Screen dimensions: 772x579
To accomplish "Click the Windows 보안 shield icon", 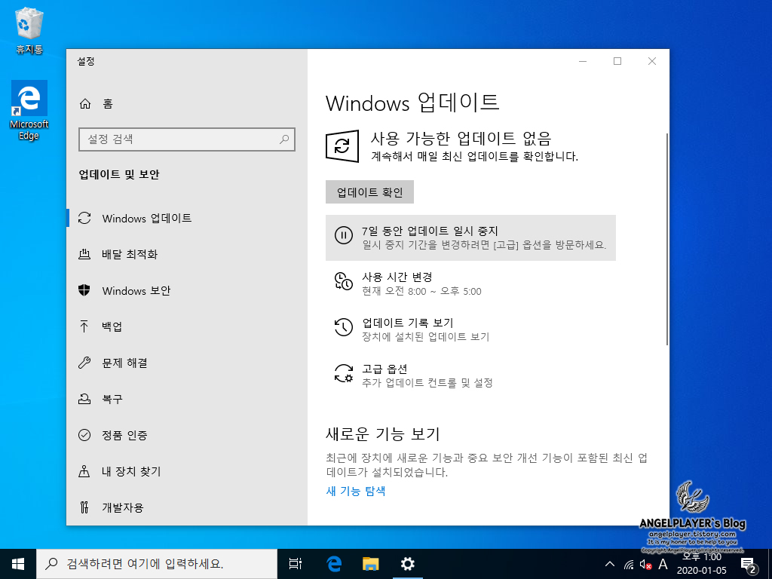I will click(84, 290).
